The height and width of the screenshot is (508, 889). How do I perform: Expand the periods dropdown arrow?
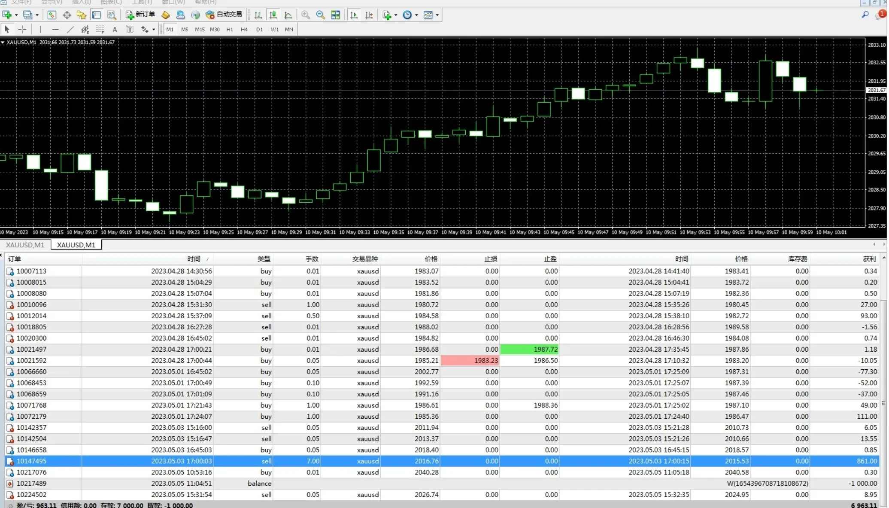pos(416,15)
